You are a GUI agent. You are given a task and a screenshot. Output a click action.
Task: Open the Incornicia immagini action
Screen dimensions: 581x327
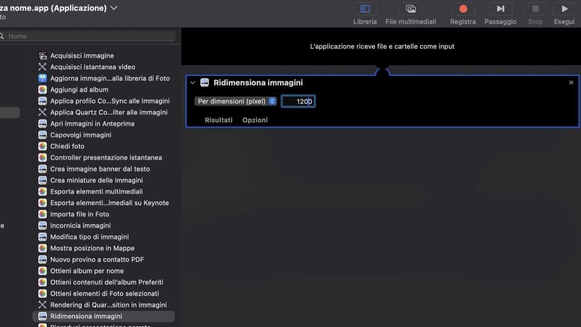tap(80, 225)
